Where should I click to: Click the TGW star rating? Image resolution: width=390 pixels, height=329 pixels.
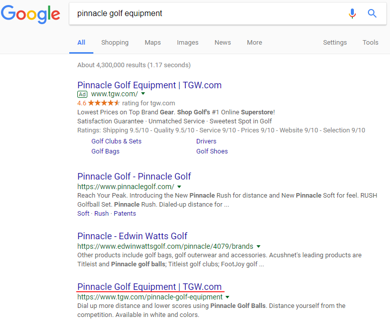click(x=104, y=103)
